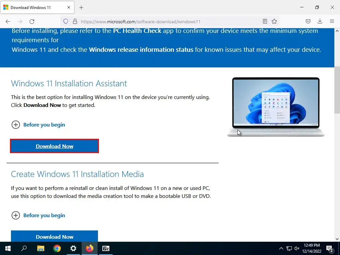The width and height of the screenshot is (340, 255).
Task: Click Download Now for Installation Media
Action: click(54, 236)
